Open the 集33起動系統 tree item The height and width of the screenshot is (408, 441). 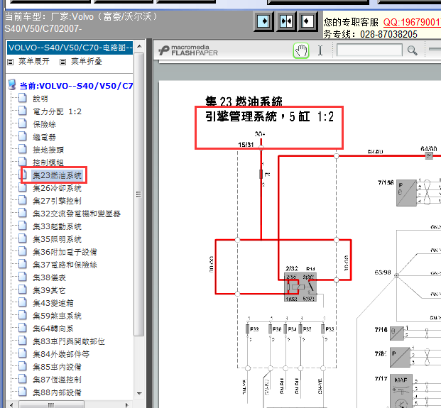click(x=57, y=226)
